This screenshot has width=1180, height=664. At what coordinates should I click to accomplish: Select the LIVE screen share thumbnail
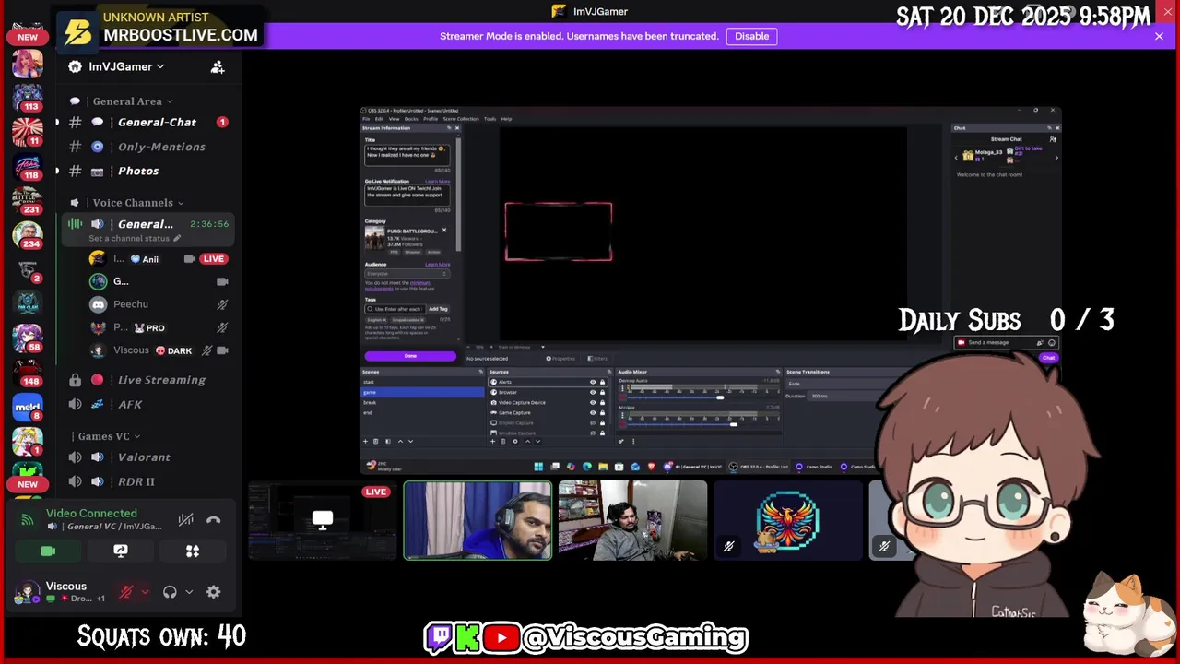pos(322,520)
